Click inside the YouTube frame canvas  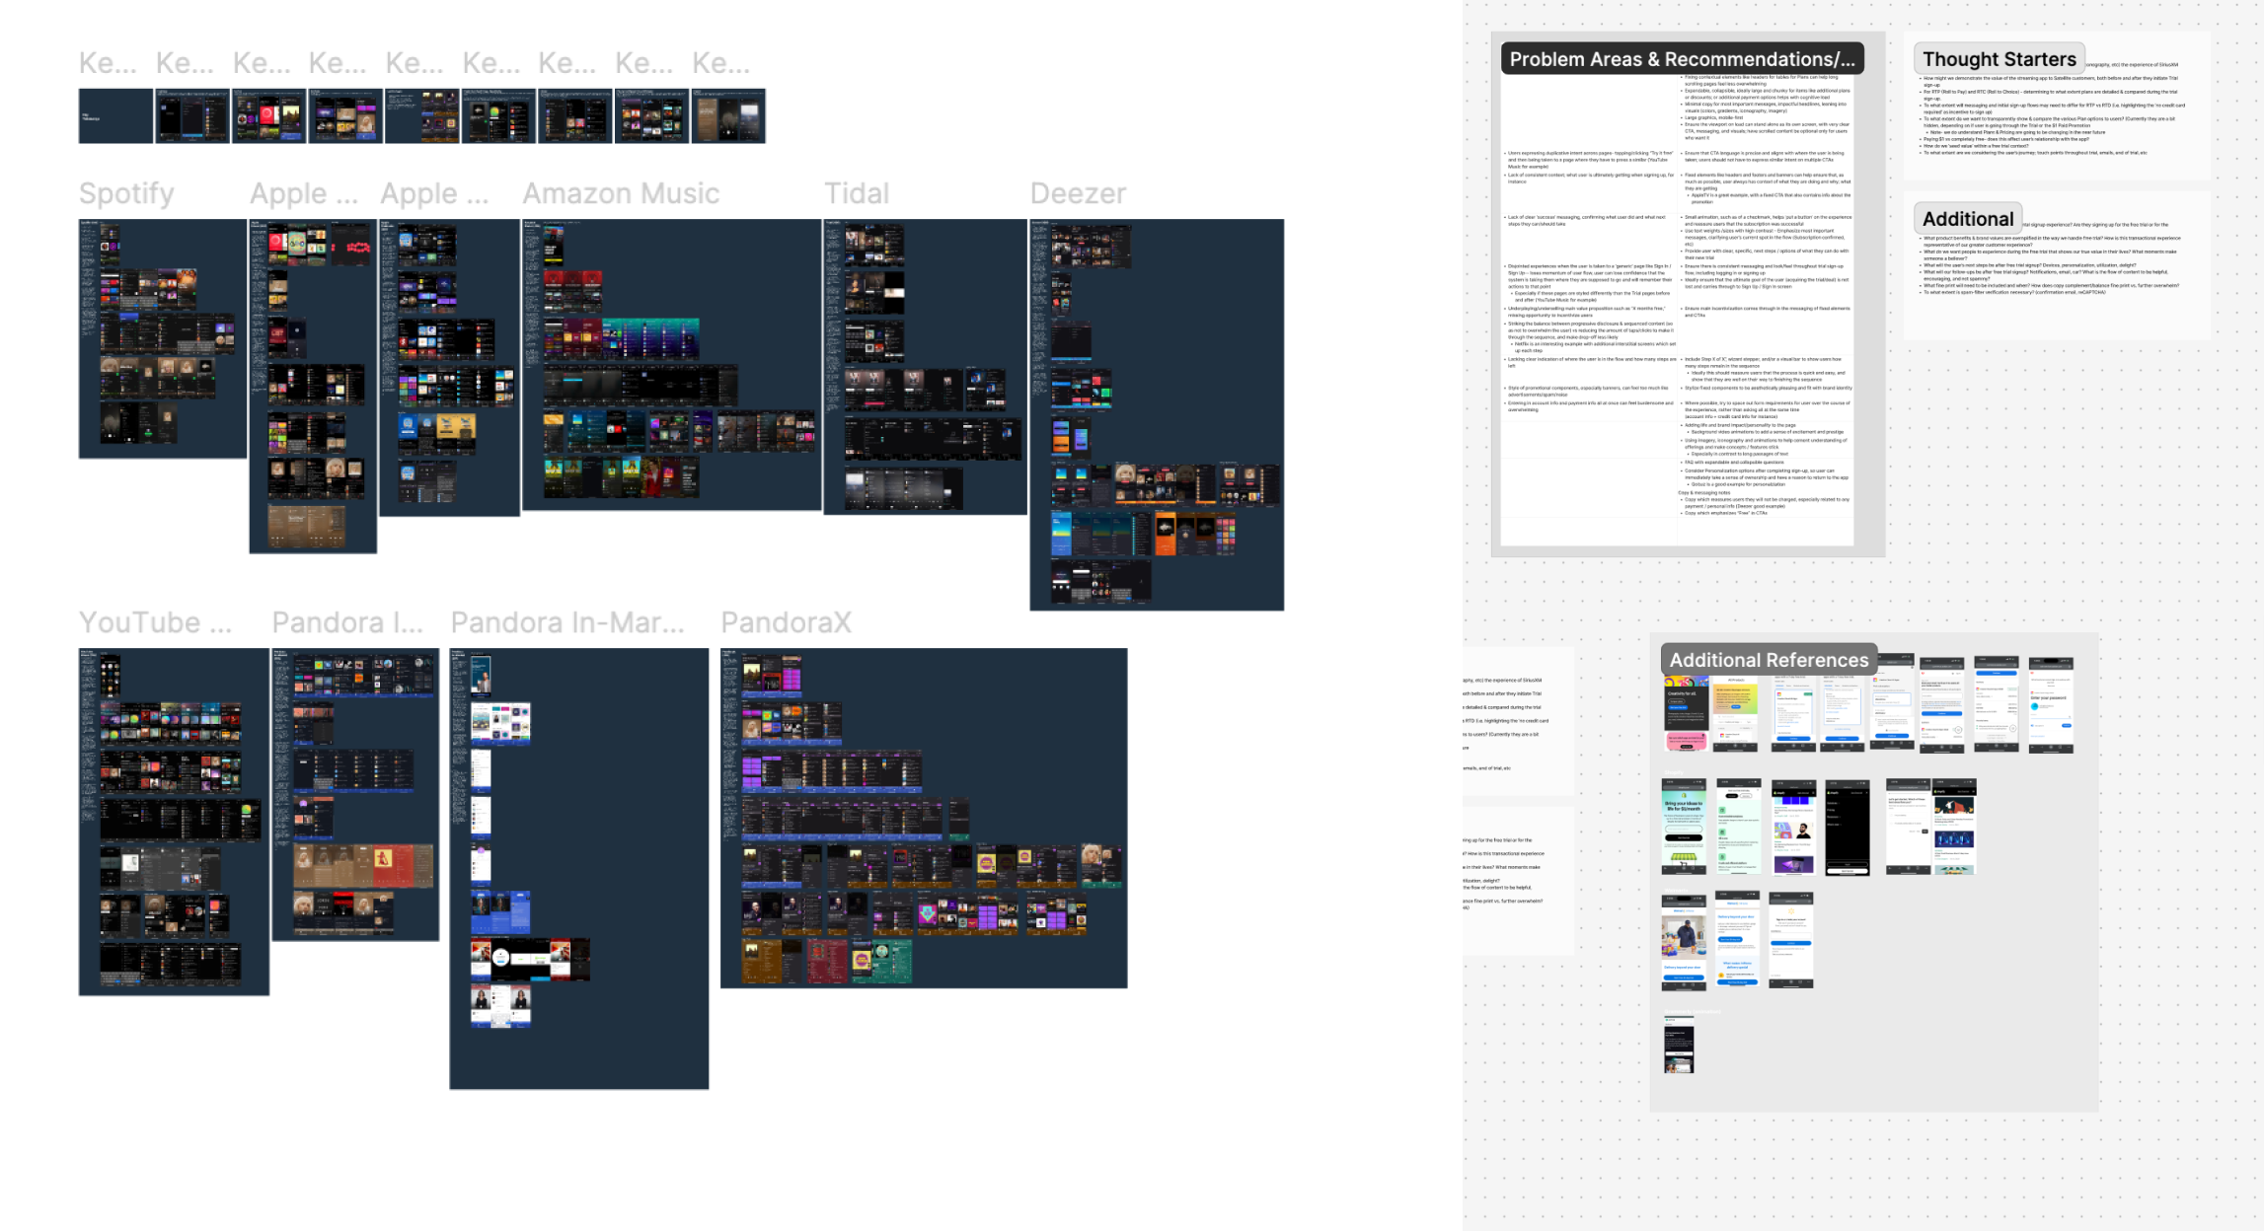(174, 822)
